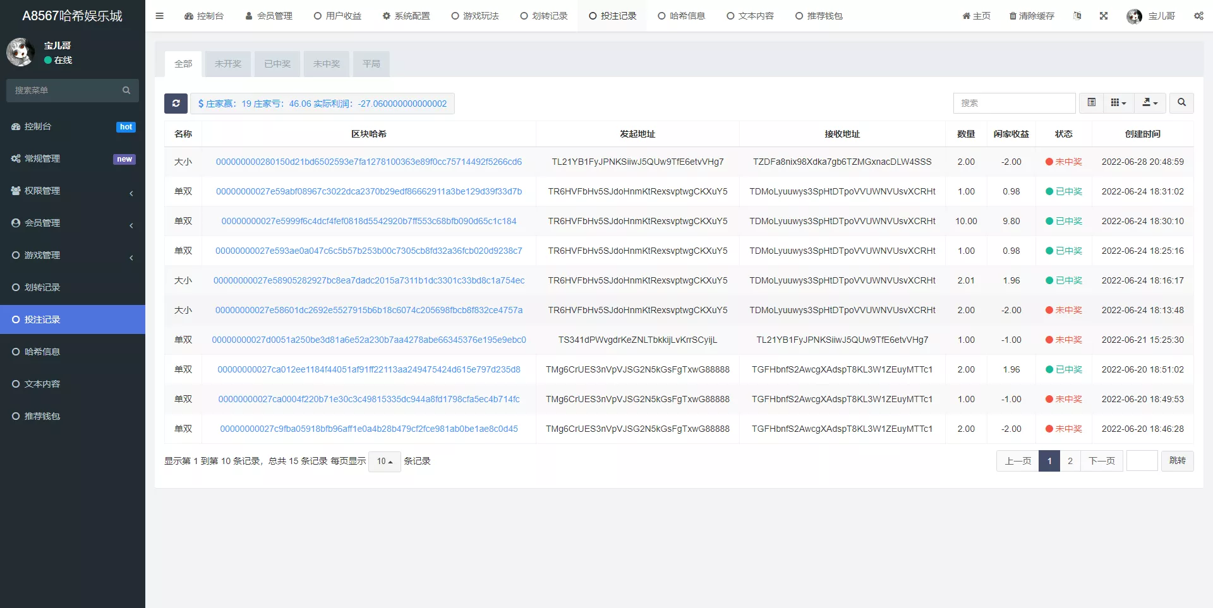
Task: Click the language switch icon in the top bar
Action: [x=1077, y=16]
